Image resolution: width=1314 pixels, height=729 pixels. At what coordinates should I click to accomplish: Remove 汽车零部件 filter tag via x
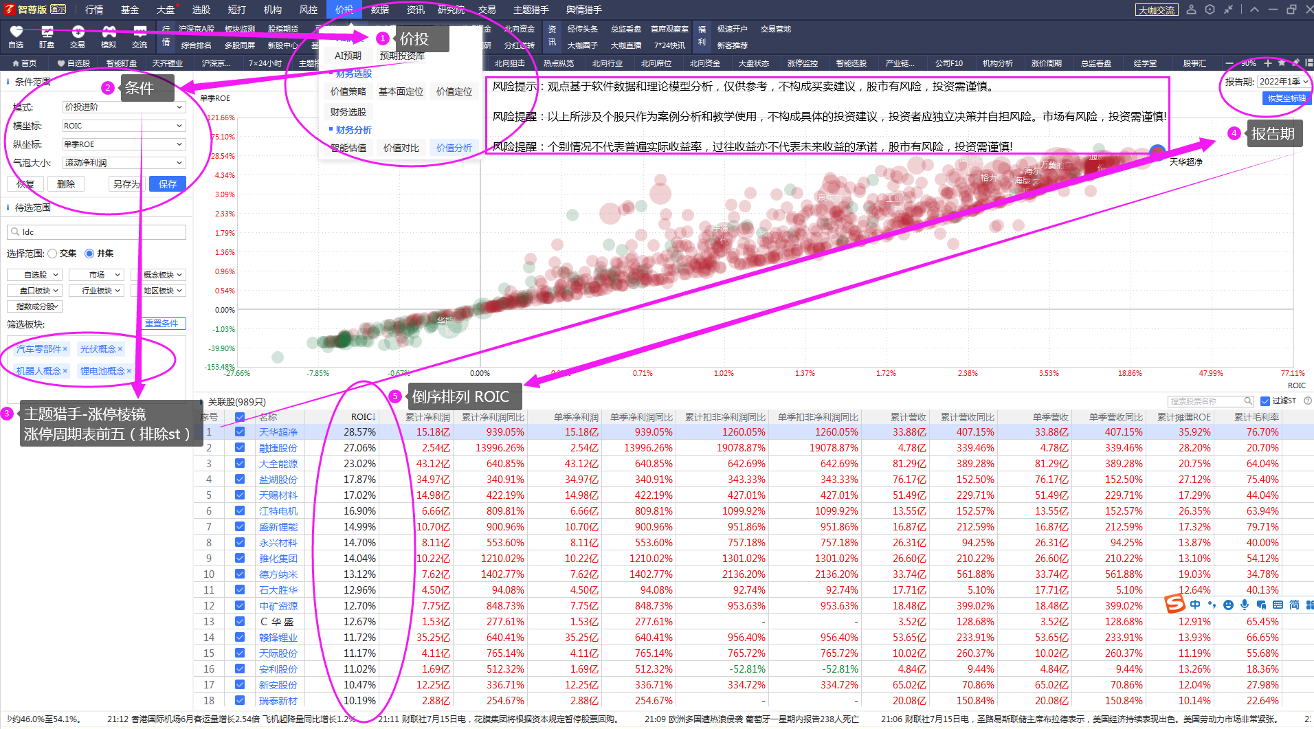pyautogui.click(x=65, y=349)
